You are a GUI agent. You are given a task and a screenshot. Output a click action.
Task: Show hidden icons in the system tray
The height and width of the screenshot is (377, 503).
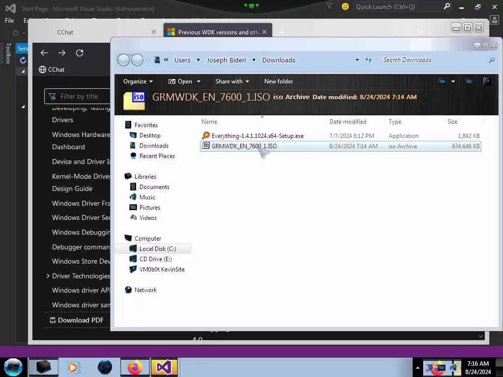click(x=418, y=368)
